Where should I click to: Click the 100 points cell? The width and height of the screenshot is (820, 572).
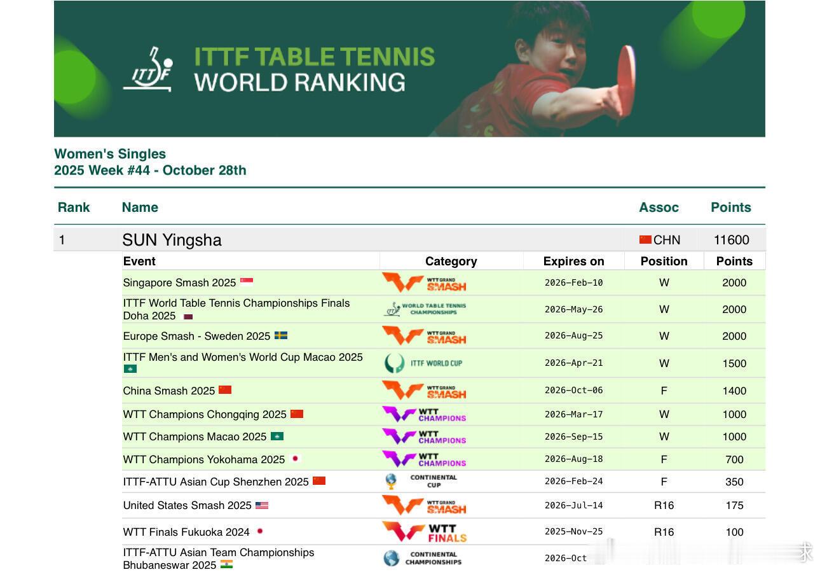point(734,532)
